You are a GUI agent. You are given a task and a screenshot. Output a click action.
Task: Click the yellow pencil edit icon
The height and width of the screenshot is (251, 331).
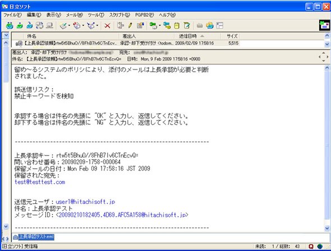(x=130, y=26)
